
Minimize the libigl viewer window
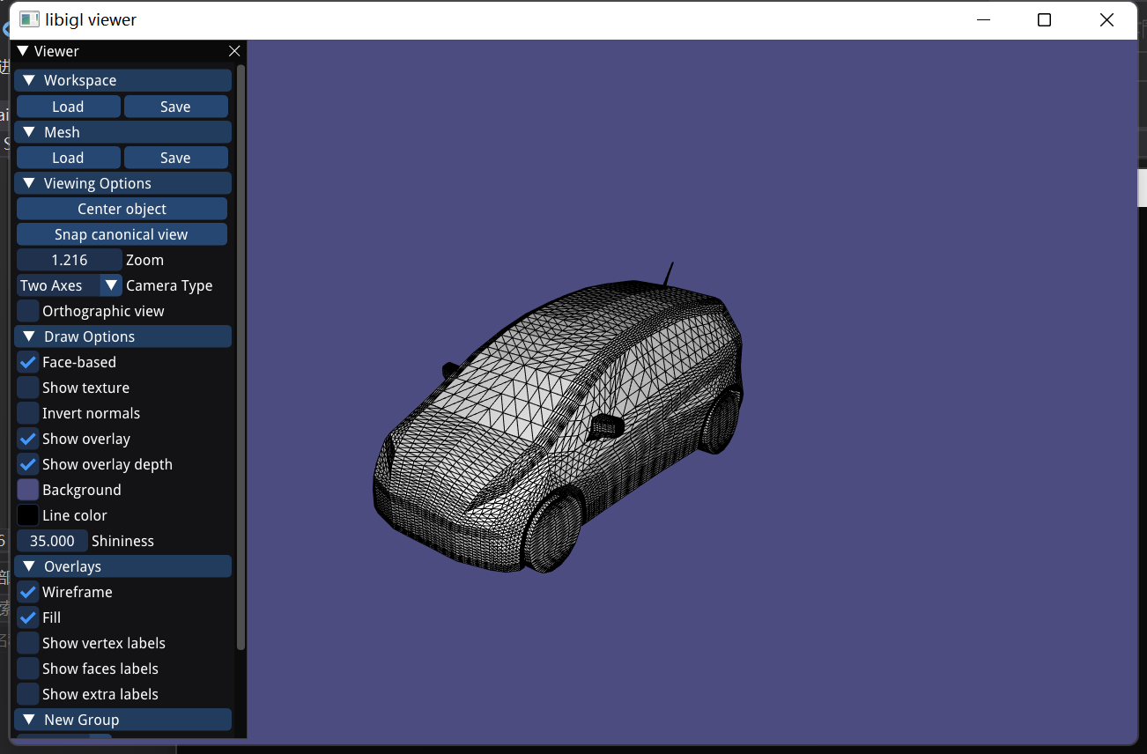[x=982, y=19]
